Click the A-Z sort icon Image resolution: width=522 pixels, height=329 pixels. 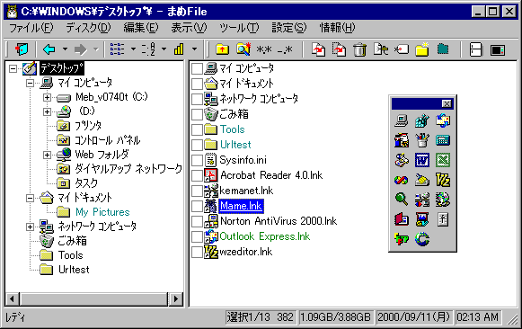(x=148, y=49)
